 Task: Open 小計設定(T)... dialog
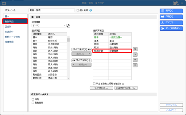(101, 88)
